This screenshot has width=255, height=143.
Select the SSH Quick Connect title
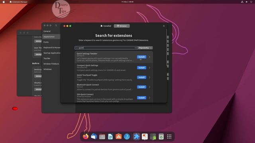85,95
